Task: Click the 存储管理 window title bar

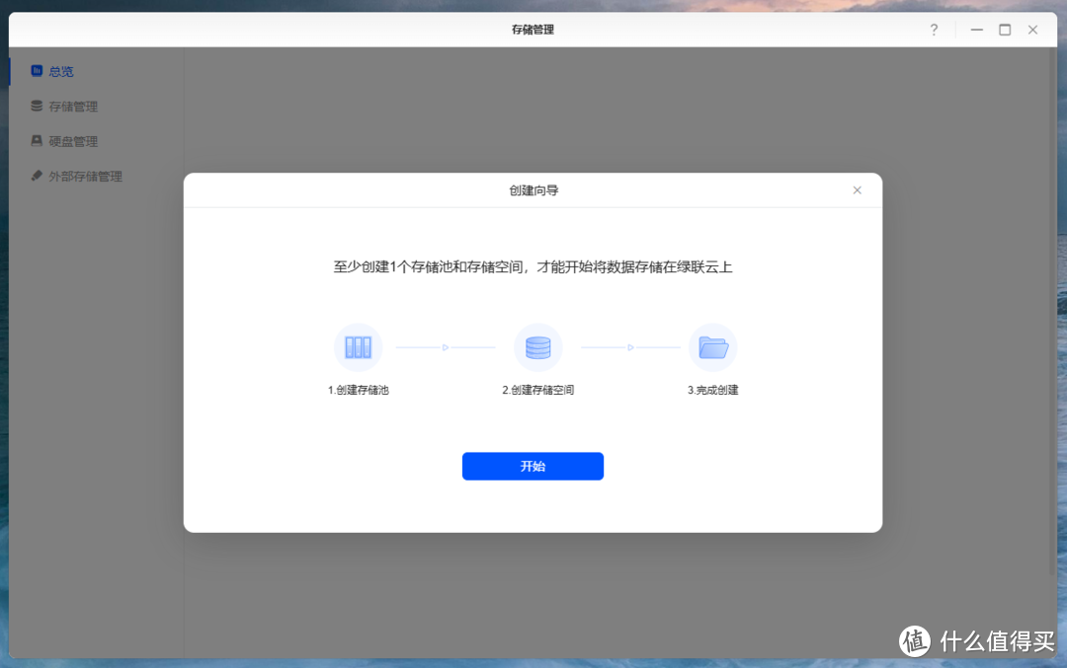Action: 533,30
